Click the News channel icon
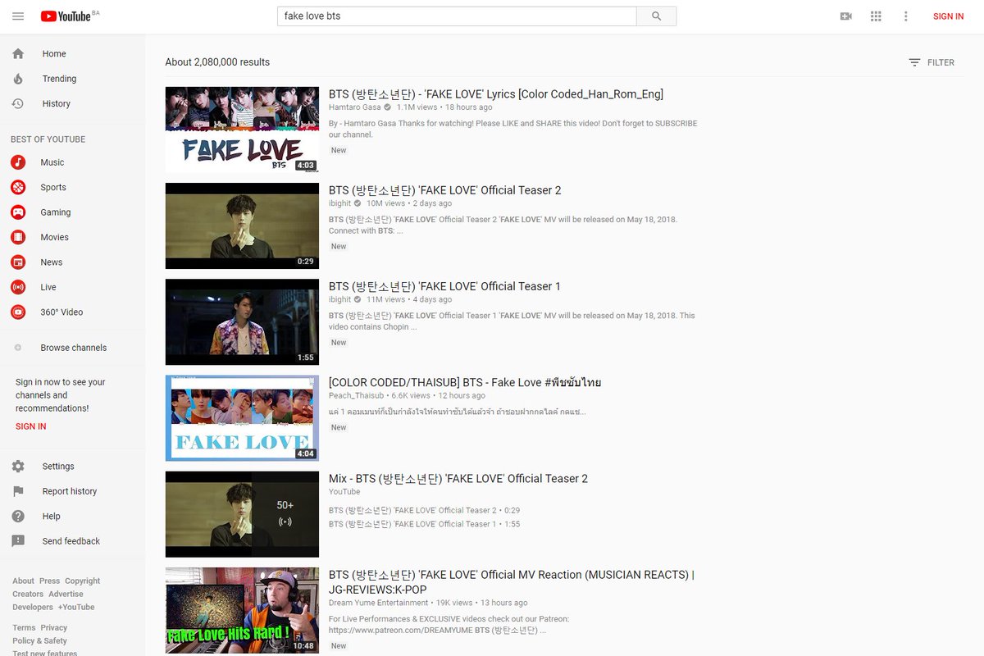 coord(18,262)
